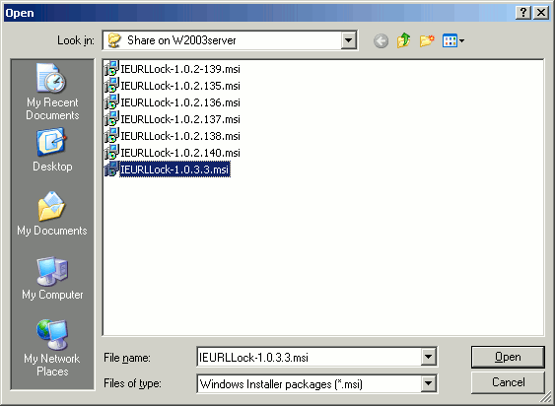Open My Recent Documents shortcut
555x406 pixels.
(x=52, y=92)
